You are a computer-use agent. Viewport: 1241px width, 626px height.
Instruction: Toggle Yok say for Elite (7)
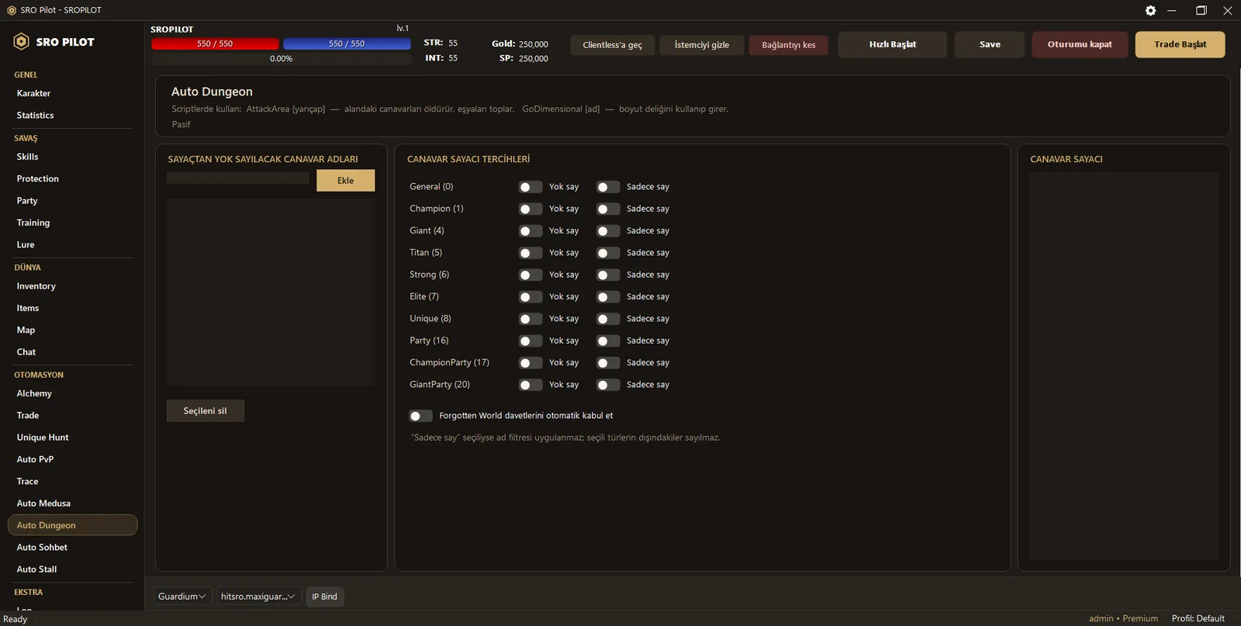tap(531, 297)
